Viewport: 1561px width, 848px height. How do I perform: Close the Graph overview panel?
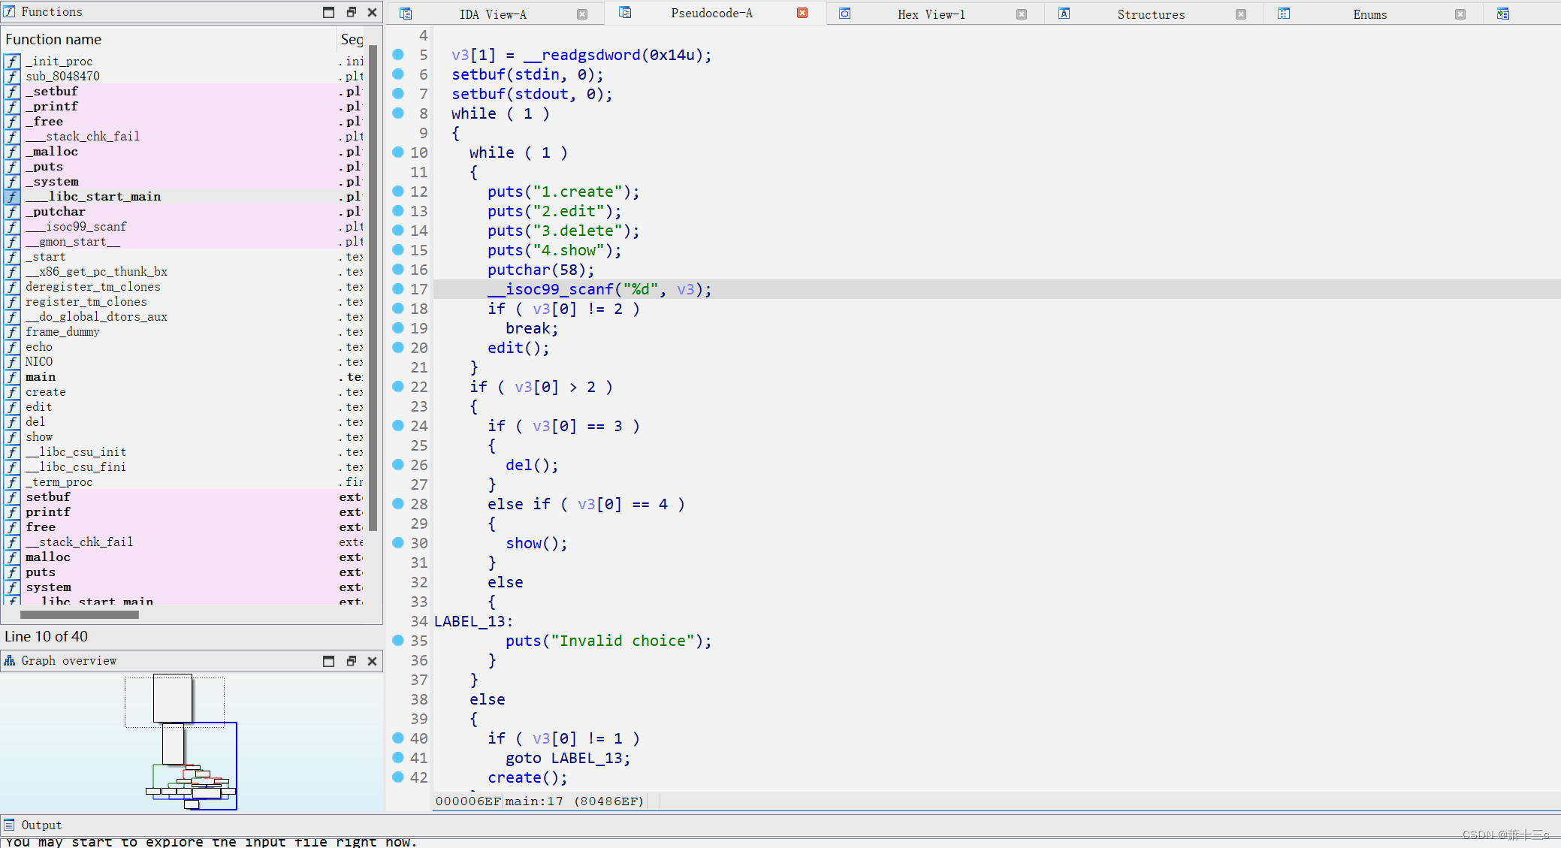coord(372,661)
